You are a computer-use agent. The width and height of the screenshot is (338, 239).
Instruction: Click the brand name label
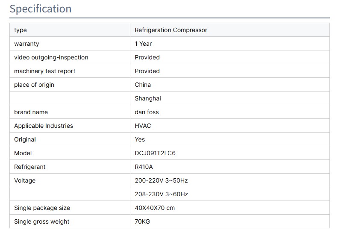pyautogui.click(x=31, y=112)
